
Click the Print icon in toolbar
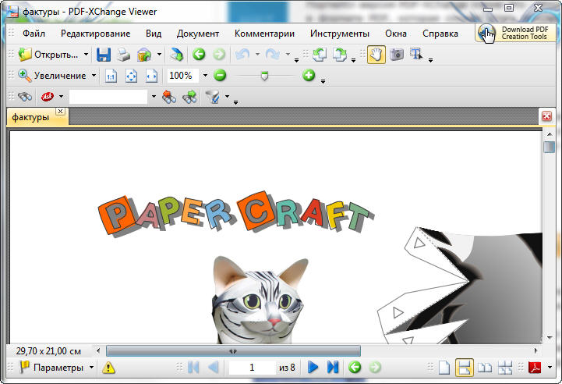pyautogui.click(x=123, y=55)
